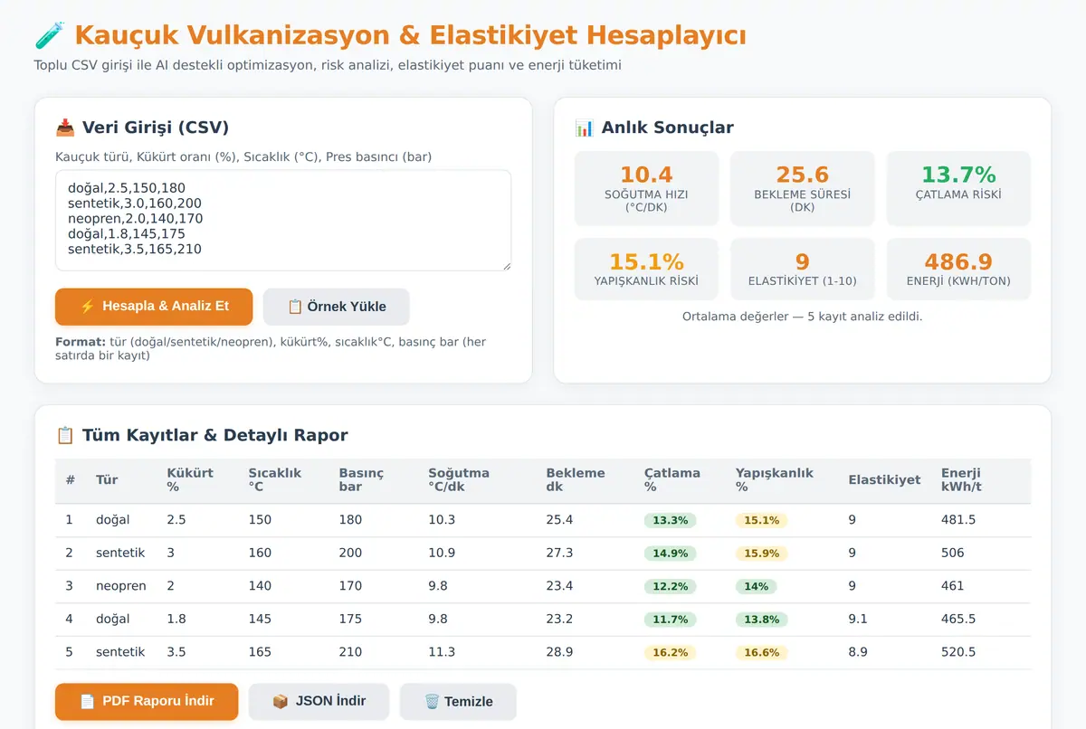Click the 16.6% stickiness badge
Image resolution: width=1086 pixels, height=729 pixels.
(761, 652)
